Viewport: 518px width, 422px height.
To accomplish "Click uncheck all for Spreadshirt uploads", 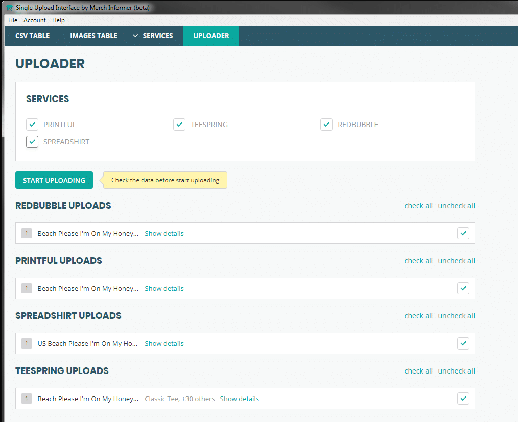I will (x=457, y=316).
